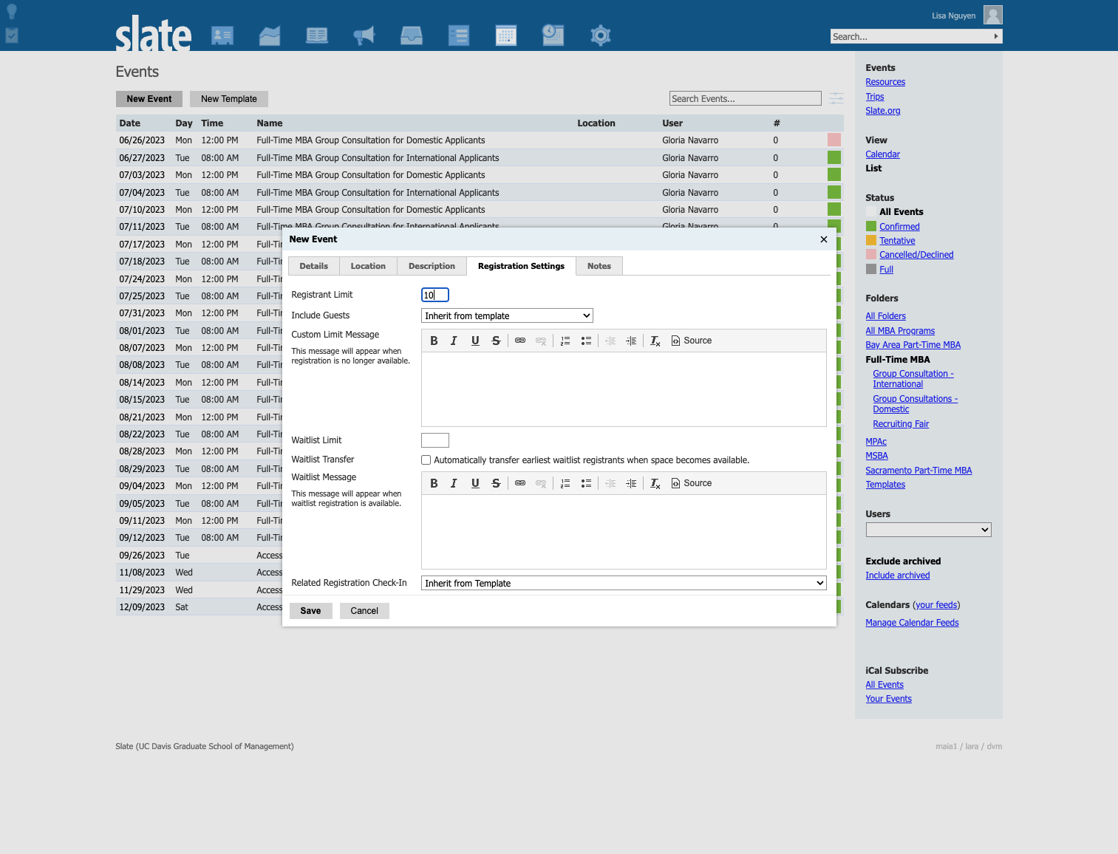This screenshot has height=854, width=1118.
Task: Switch to the Notes tab
Action: pos(599,266)
